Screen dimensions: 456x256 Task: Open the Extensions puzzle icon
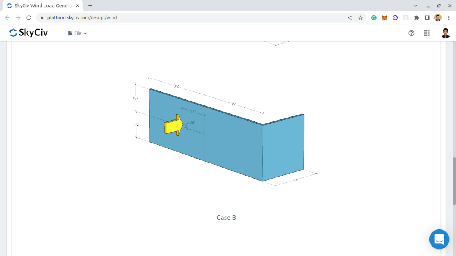tap(416, 17)
